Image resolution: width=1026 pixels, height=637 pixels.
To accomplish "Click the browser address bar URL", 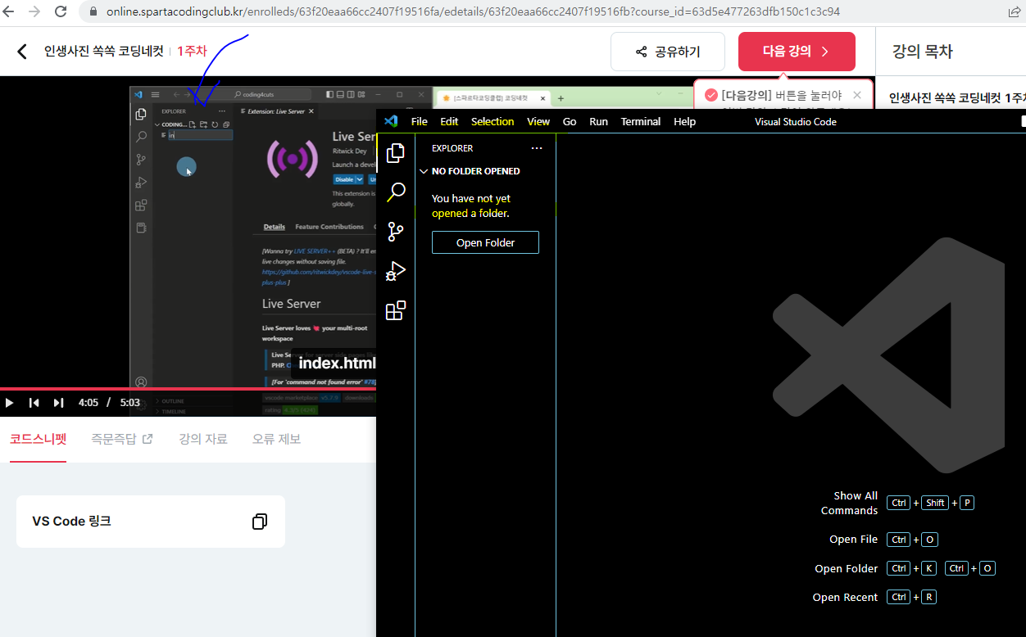I will pos(473,12).
